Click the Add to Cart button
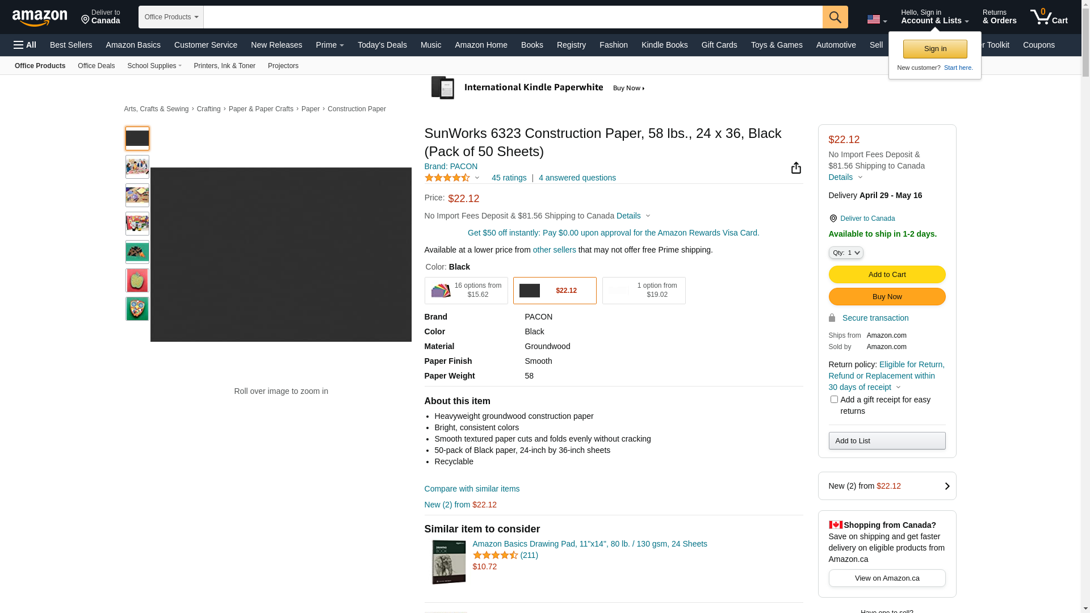Viewport: 1090px width, 613px height. tap(886, 275)
